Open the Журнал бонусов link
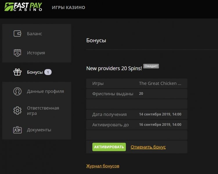This screenshot has height=174, width=218. coord(102,166)
